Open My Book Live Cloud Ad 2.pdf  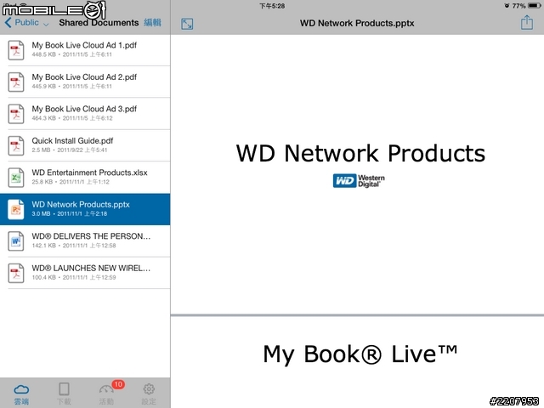click(85, 82)
